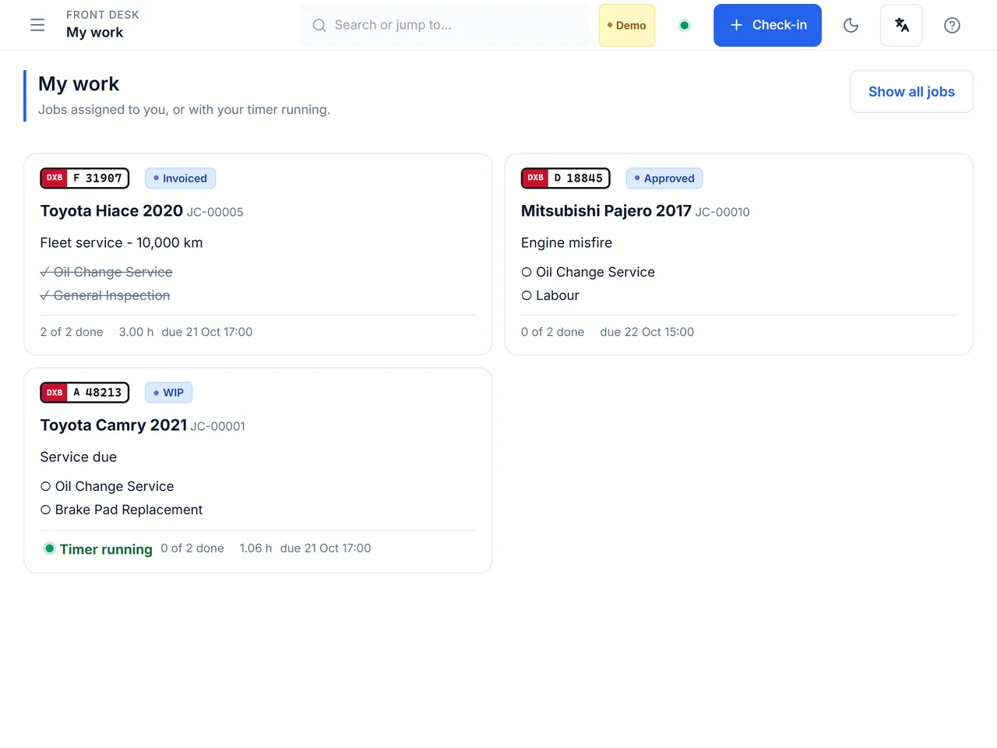Viewport: 997px width, 748px height.
Task: Mark Brake Pad Replacement done on Camry job
Action: click(x=122, y=510)
